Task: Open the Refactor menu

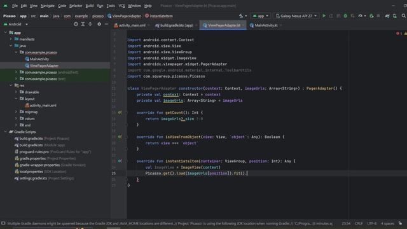Action: [76, 6]
